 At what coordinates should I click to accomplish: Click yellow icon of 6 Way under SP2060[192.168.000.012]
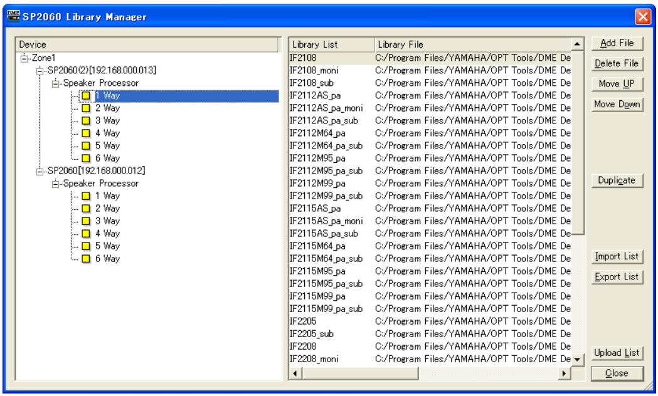tap(86, 259)
